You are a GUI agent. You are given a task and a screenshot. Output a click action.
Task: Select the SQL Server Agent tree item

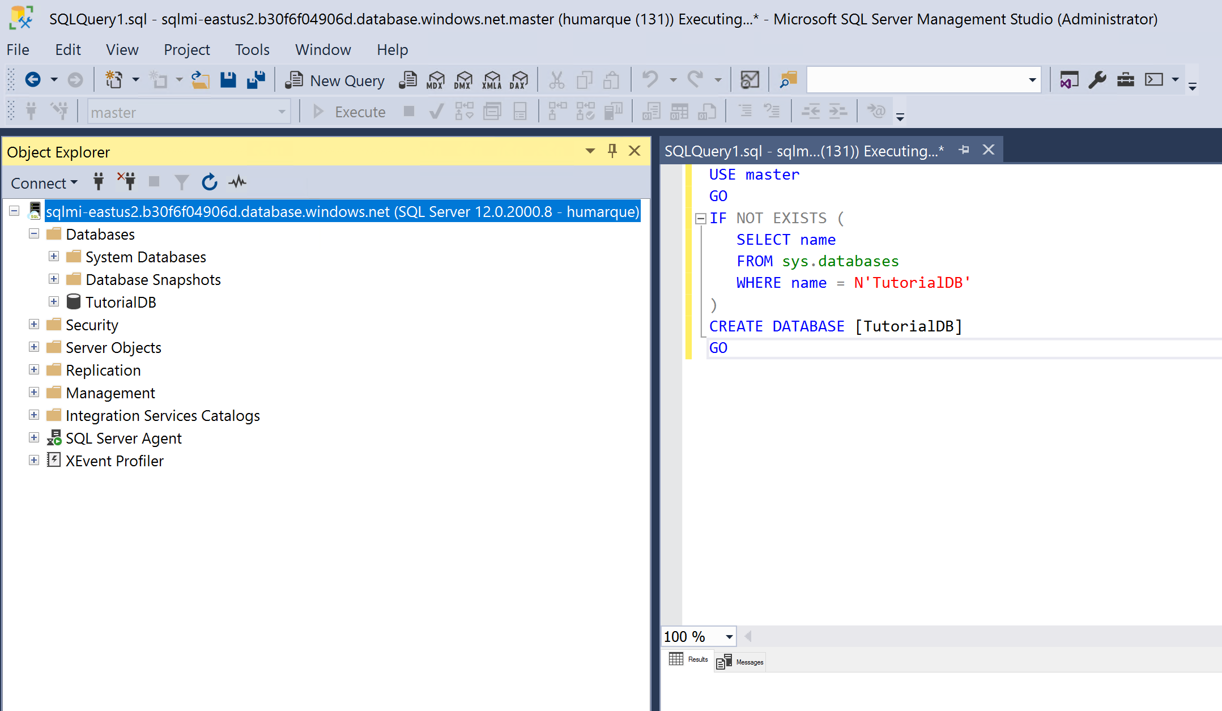tap(124, 438)
